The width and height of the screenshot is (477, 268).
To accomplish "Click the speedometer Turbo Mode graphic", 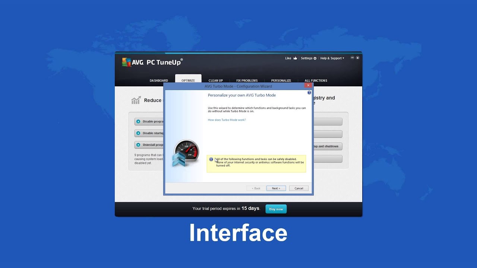I will (x=186, y=153).
